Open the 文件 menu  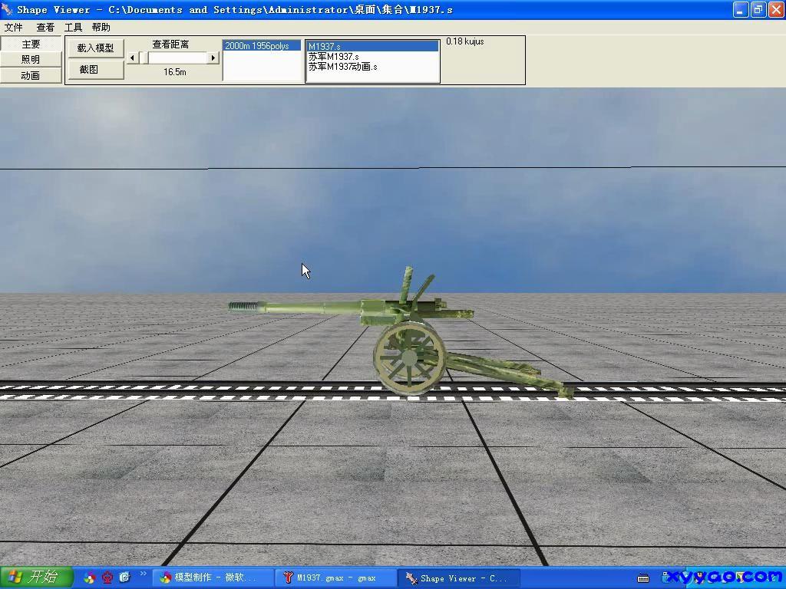14,28
